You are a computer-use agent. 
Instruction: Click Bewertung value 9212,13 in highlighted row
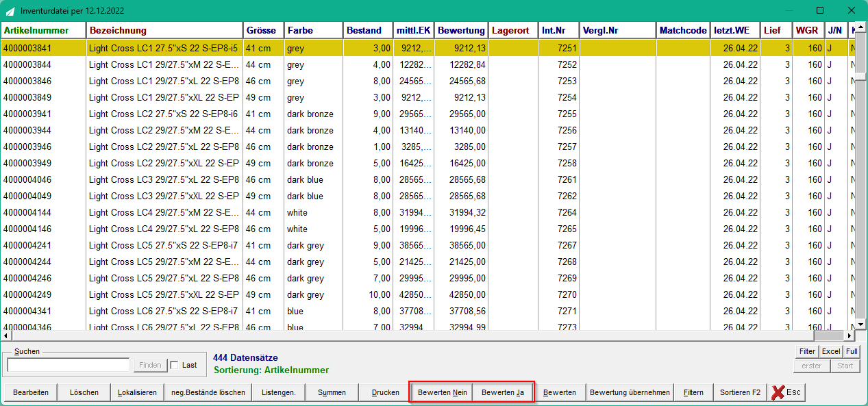click(469, 48)
